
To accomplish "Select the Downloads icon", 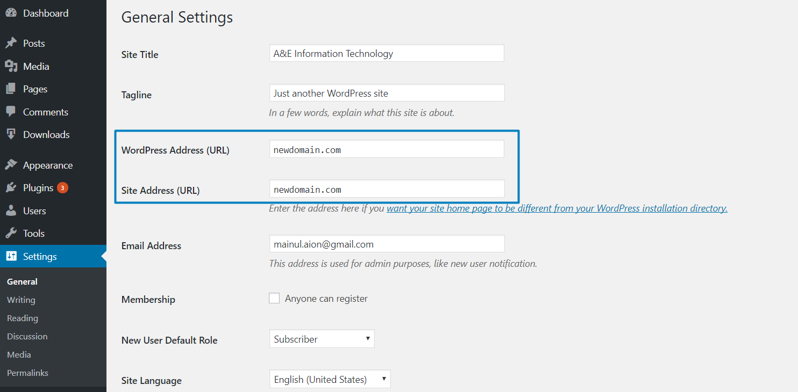I will (x=11, y=135).
